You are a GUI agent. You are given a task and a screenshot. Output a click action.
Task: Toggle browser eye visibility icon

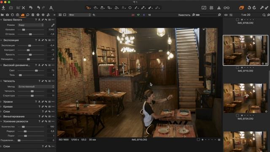click(226, 15)
